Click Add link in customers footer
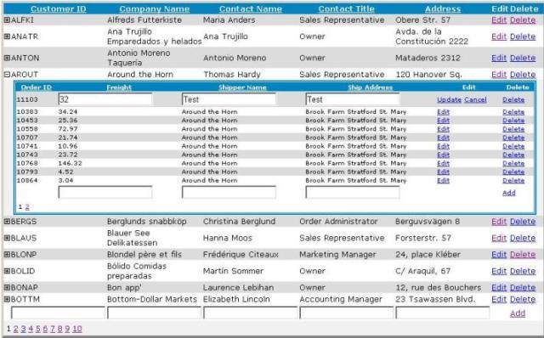 [x=518, y=313]
